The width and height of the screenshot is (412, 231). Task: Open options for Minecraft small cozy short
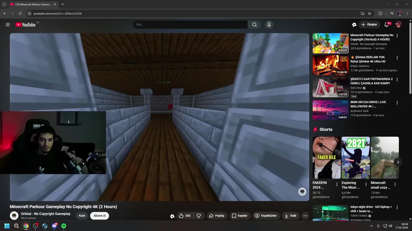395,184
